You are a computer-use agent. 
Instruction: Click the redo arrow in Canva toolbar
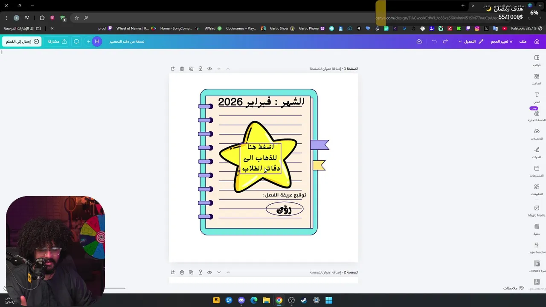click(445, 41)
